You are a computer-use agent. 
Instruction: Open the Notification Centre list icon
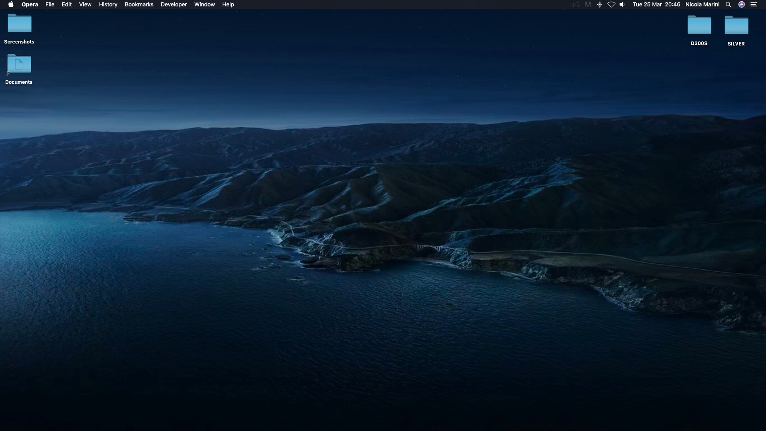click(x=753, y=4)
